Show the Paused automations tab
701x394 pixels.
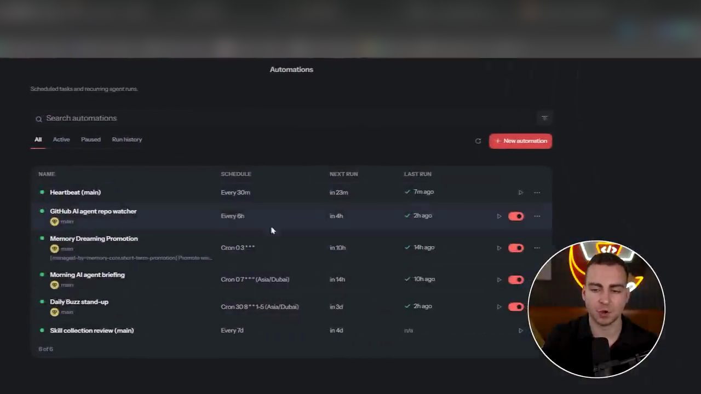pos(91,140)
